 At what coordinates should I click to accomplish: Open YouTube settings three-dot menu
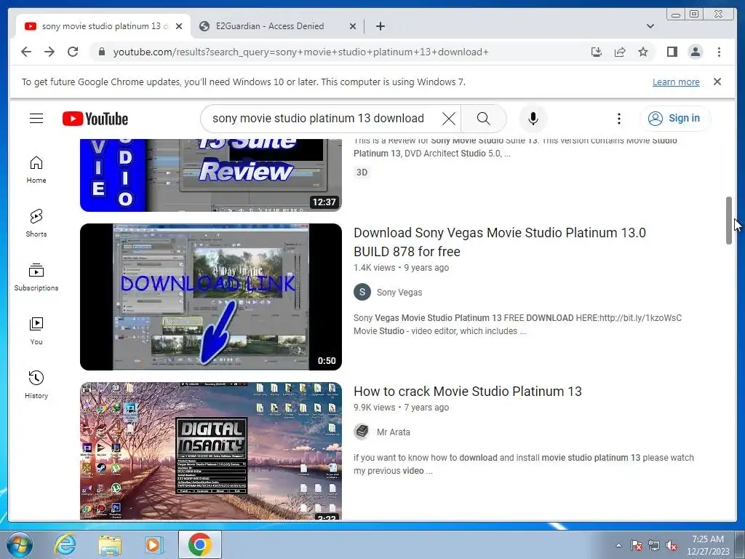(x=618, y=119)
